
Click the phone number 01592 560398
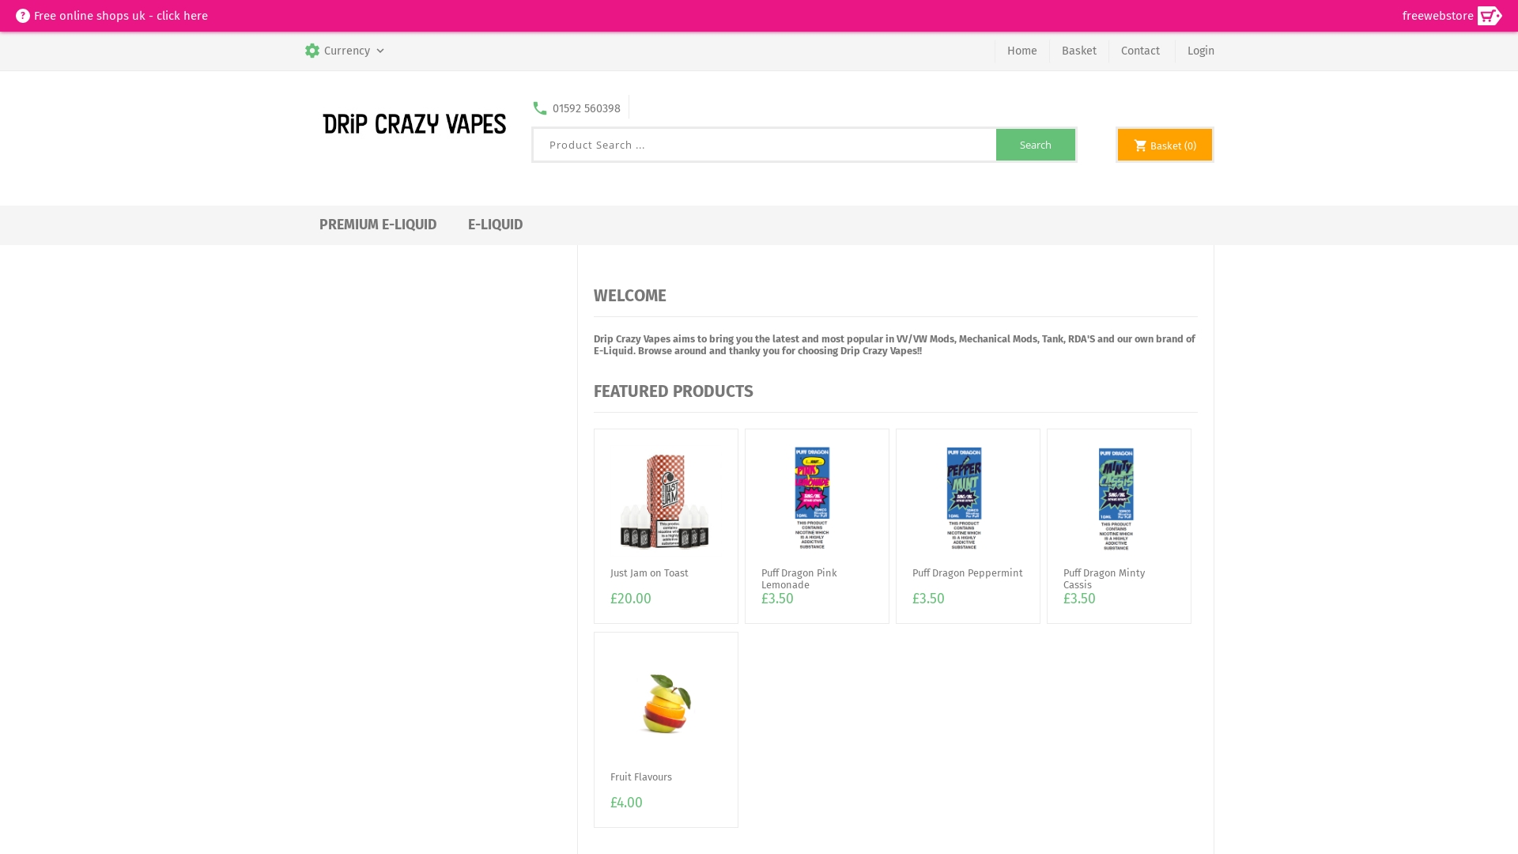coord(586,108)
